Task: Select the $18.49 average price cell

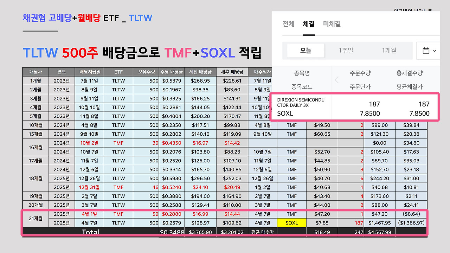Action: click(322, 232)
